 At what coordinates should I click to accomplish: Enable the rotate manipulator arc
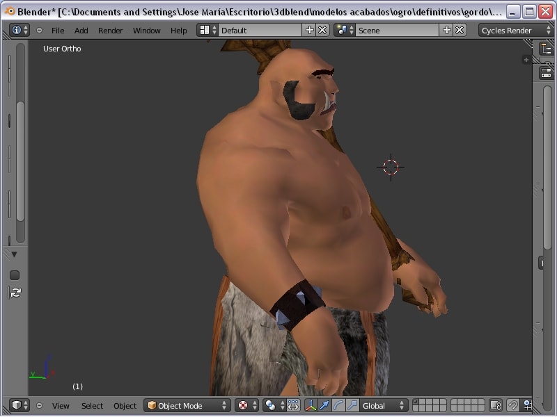click(338, 405)
